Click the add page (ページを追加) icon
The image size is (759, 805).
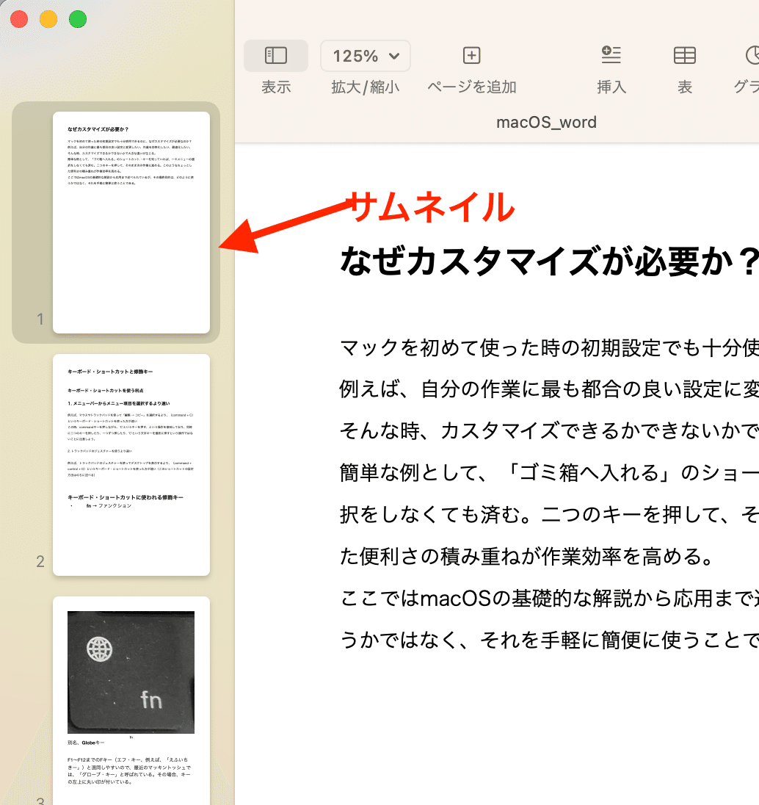tap(471, 55)
